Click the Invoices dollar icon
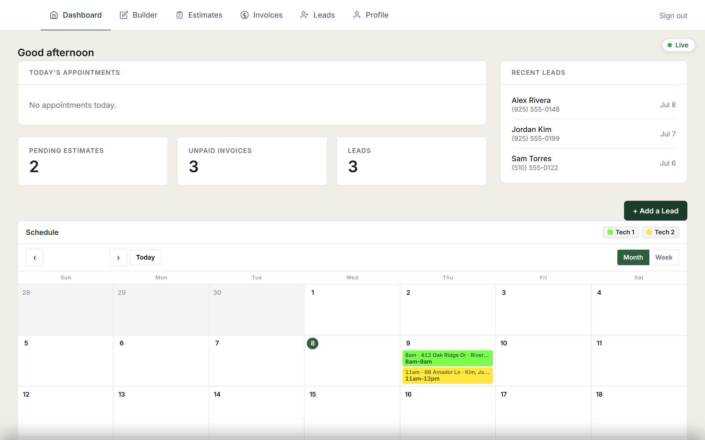 245,15
